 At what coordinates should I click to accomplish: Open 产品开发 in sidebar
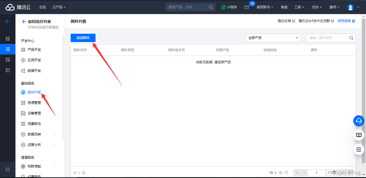34,50
